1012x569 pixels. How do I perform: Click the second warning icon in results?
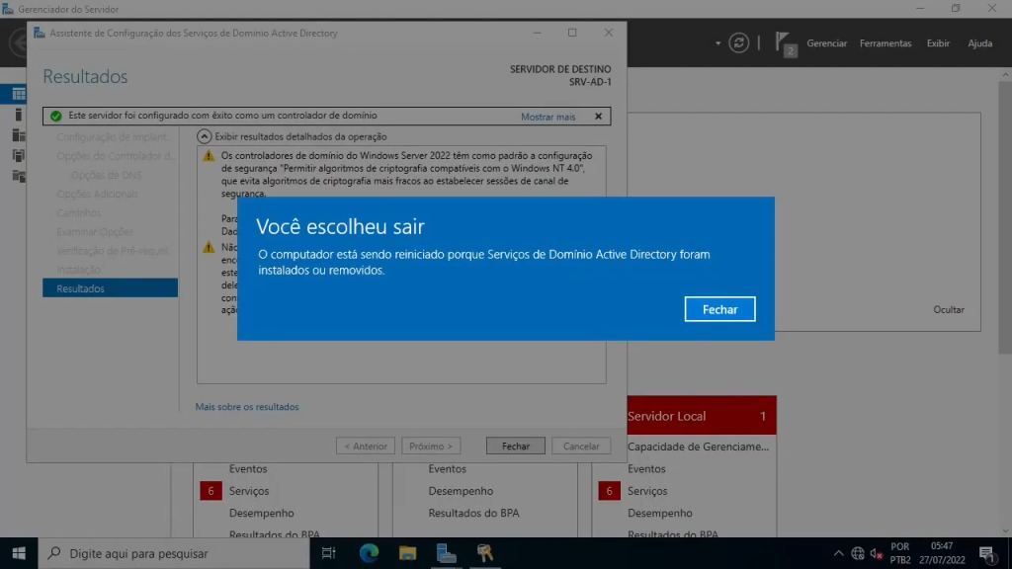209,247
